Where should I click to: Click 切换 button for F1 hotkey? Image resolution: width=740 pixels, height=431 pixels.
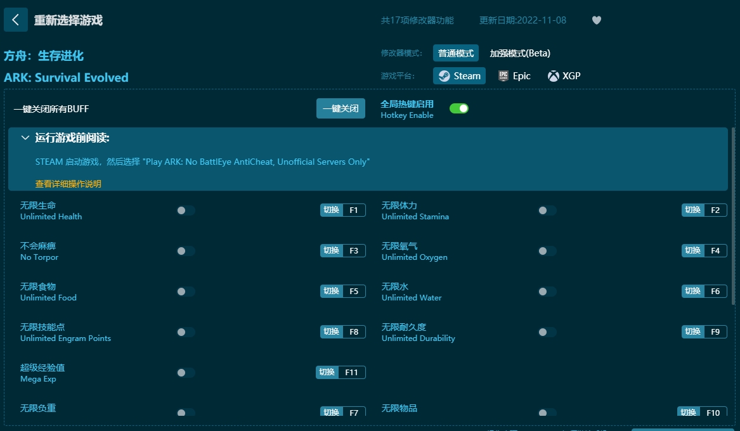(331, 210)
